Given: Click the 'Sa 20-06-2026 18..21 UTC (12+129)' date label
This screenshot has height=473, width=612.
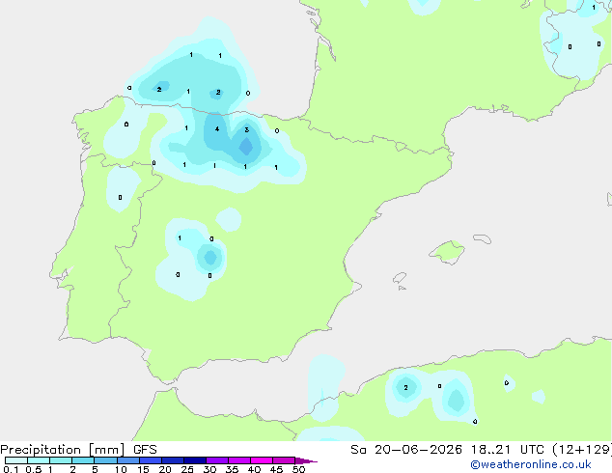Looking at the screenshot, I should (x=481, y=450).
